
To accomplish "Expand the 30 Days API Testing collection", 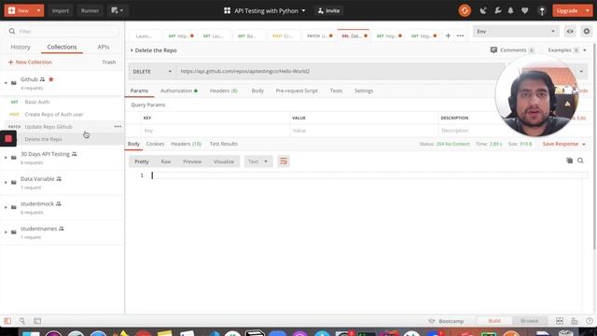I will (x=6, y=158).
